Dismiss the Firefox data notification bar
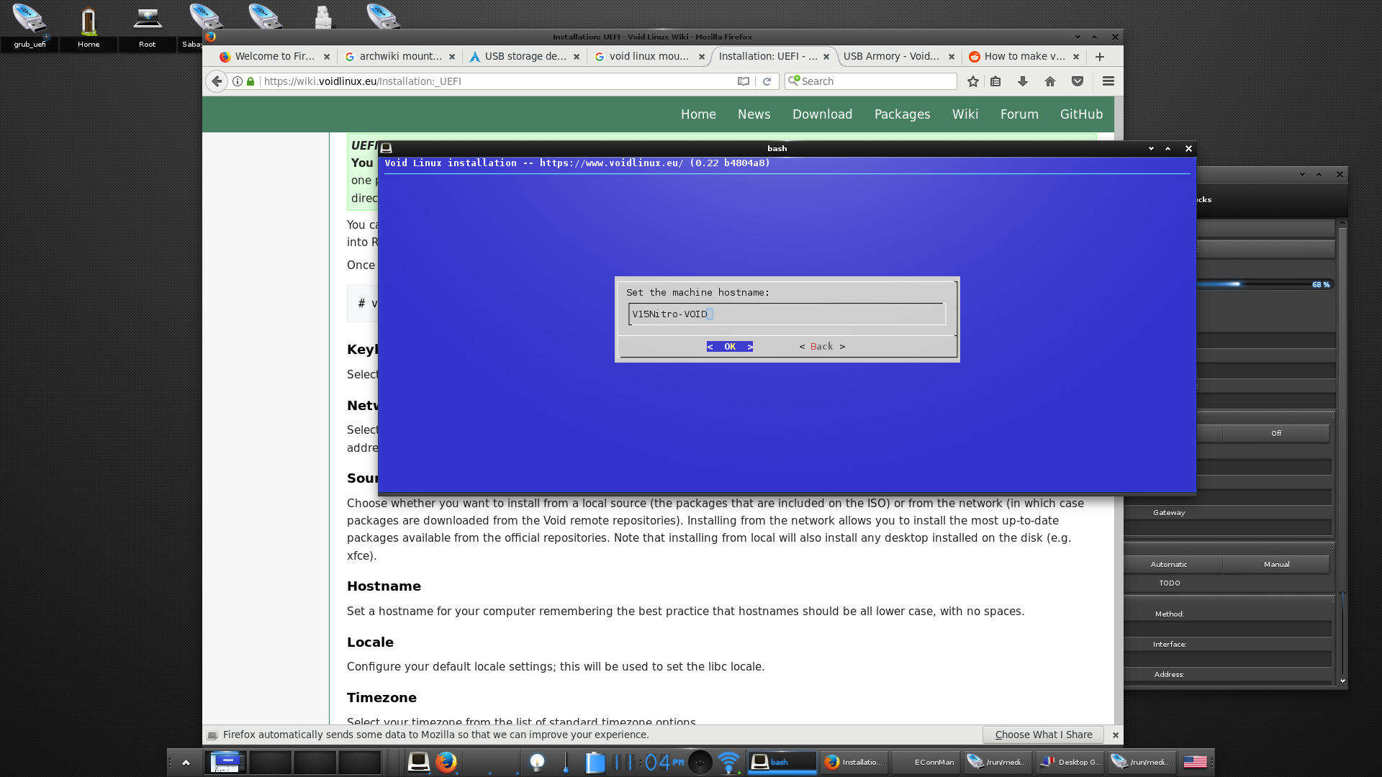1382x777 pixels. coord(1115,735)
